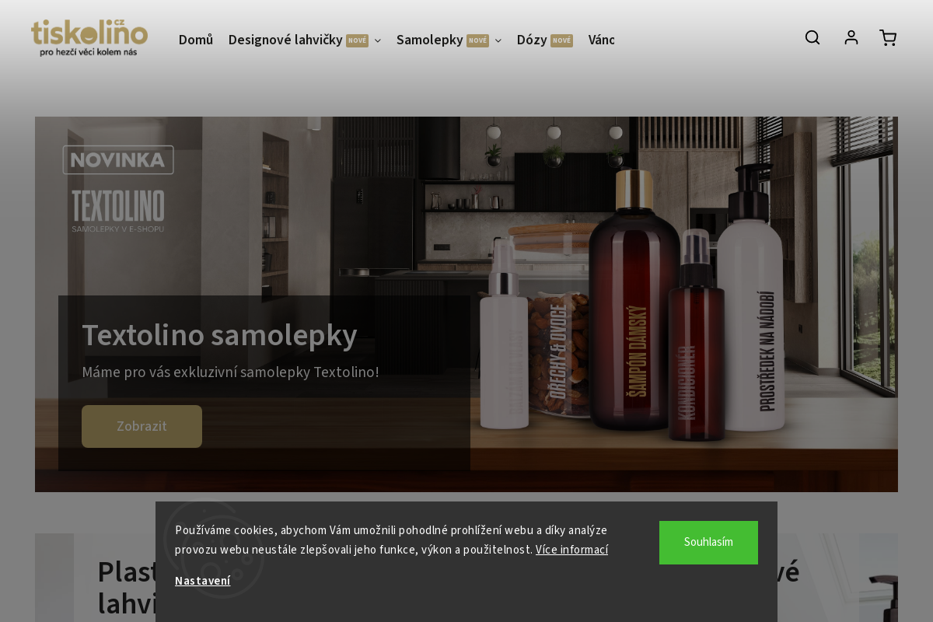Open the search magnifier icon

coord(812,37)
